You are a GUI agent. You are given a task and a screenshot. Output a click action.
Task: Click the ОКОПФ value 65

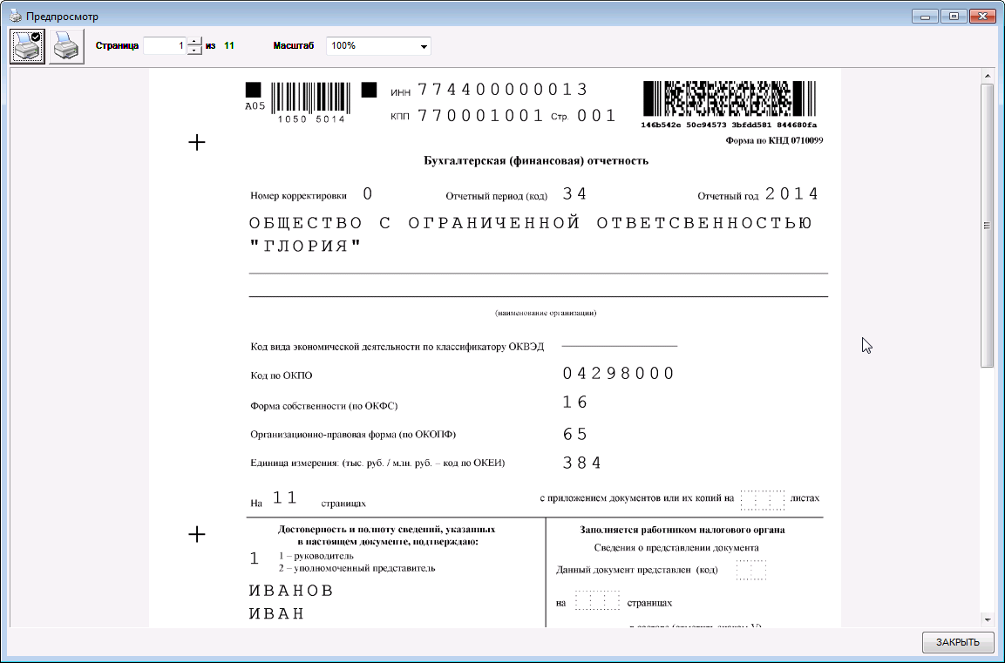(x=575, y=435)
